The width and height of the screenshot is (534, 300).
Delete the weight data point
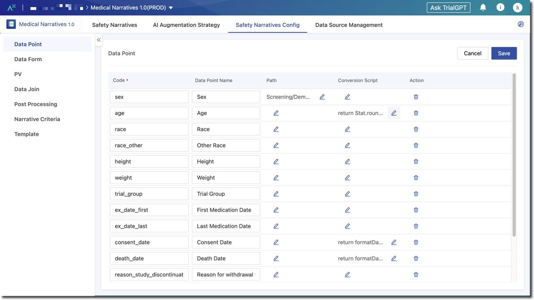click(x=416, y=178)
